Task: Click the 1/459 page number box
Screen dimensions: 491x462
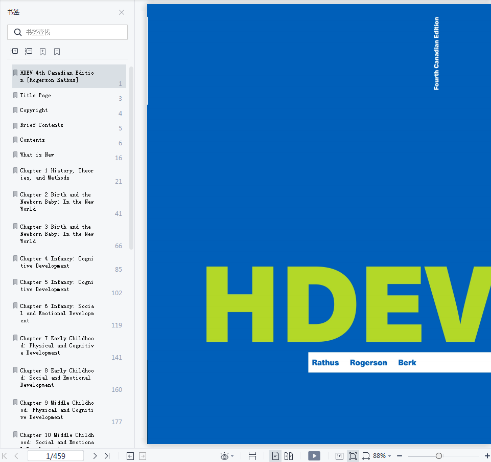Action: coord(56,456)
